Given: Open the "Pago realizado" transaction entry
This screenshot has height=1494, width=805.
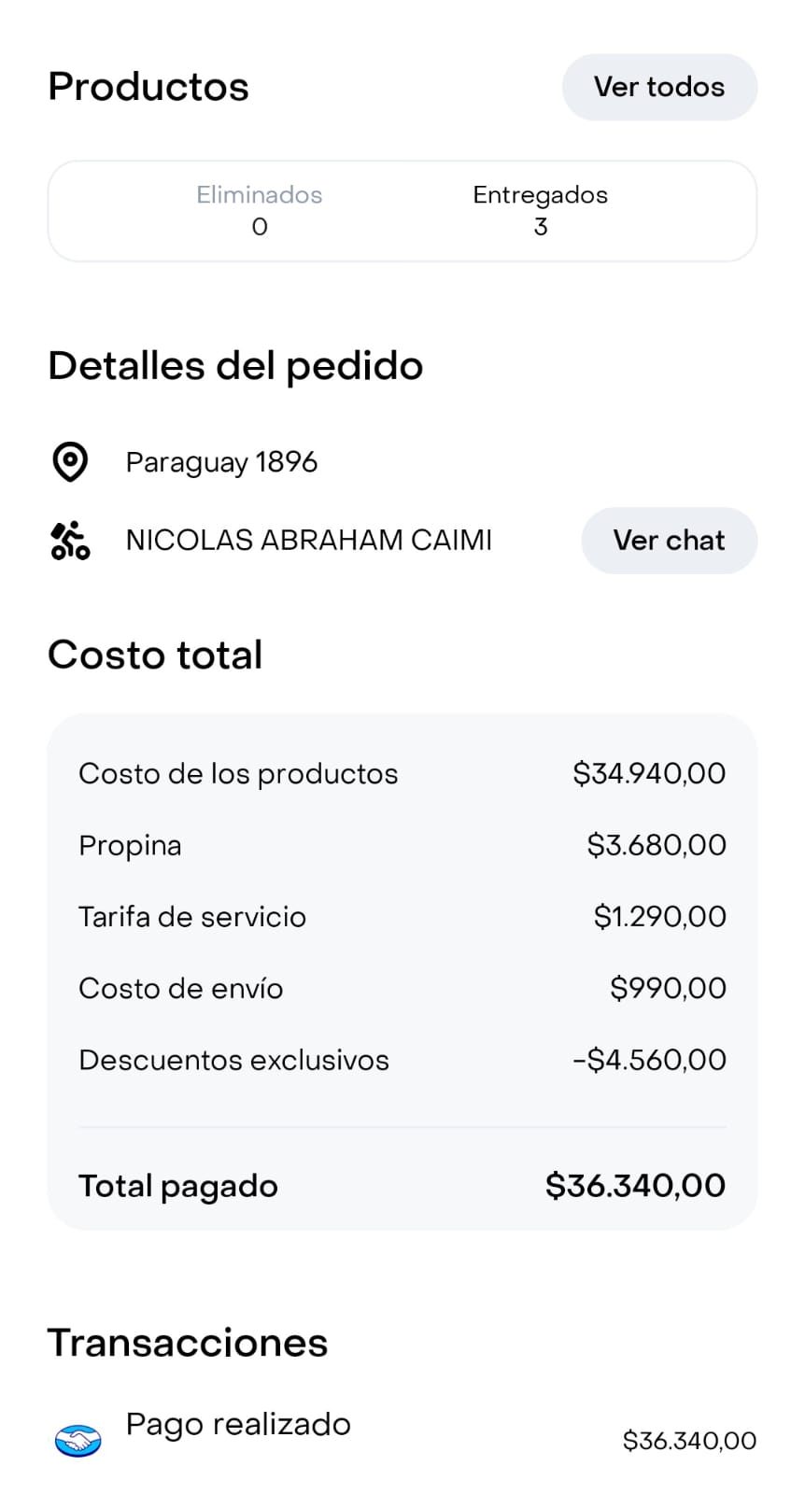Looking at the screenshot, I should pos(238,1425).
